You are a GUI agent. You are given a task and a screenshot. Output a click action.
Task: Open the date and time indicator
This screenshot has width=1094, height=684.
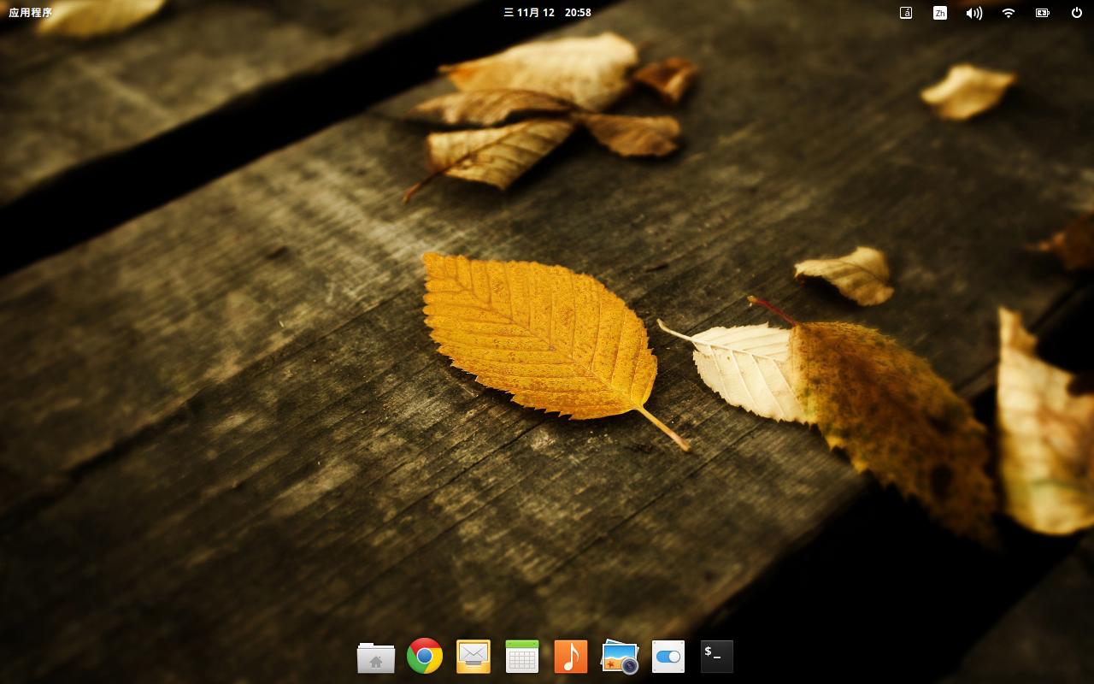547,13
